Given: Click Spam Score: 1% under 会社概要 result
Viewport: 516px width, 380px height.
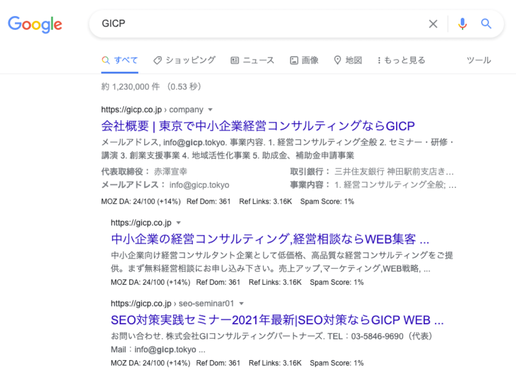Looking at the screenshot, I should (327, 201).
